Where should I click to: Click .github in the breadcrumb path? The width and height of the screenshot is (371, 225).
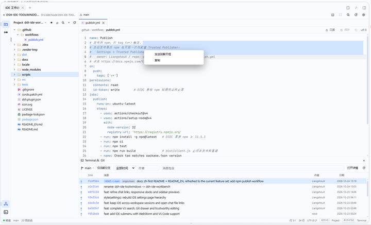85,30
